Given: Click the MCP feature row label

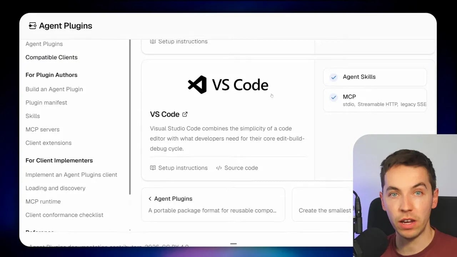Looking at the screenshot, I should (349, 97).
